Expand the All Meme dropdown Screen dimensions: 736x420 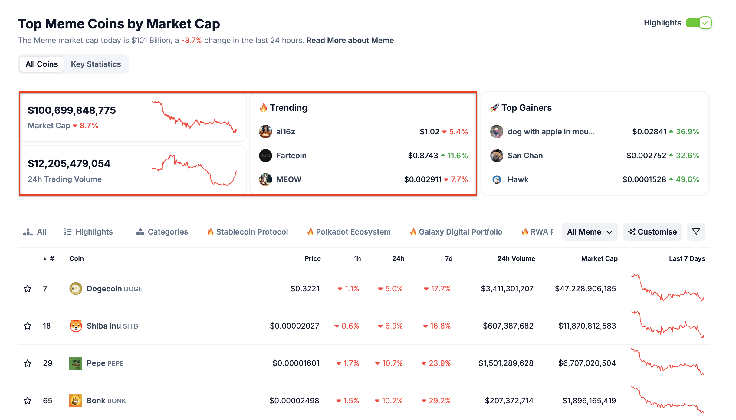pyautogui.click(x=590, y=232)
